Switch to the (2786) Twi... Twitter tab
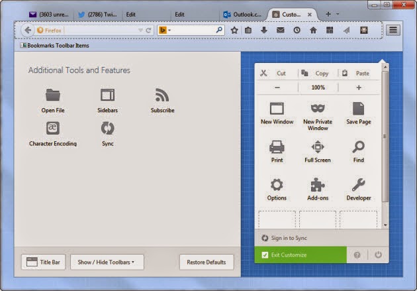417x291 pixels. [97, 15]
